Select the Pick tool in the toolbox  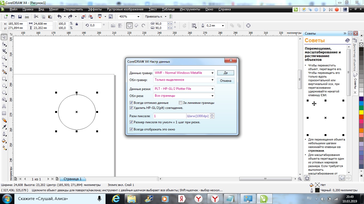4,37
